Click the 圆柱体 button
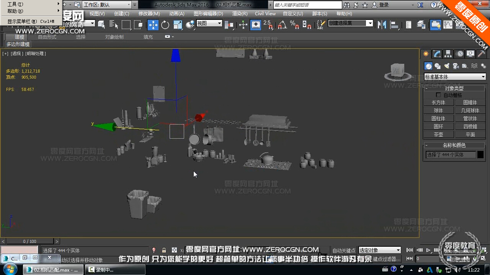Viewport: 490px width, 275px height. (x=439, y=118)
